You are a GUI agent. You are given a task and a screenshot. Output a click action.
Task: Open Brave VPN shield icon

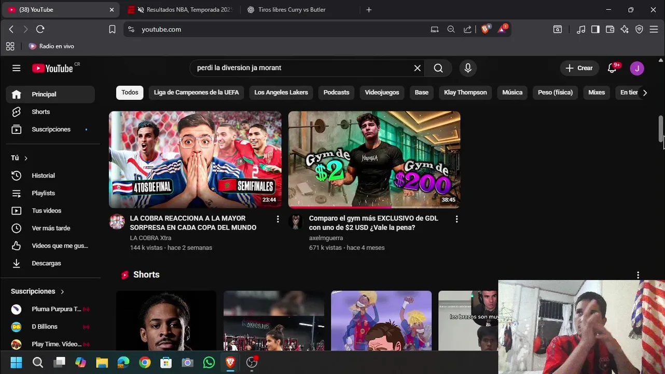[639, 30]
